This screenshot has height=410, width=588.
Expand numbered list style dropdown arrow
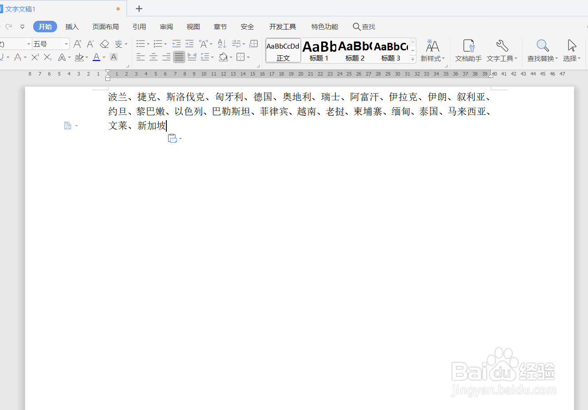coord(165,44)
